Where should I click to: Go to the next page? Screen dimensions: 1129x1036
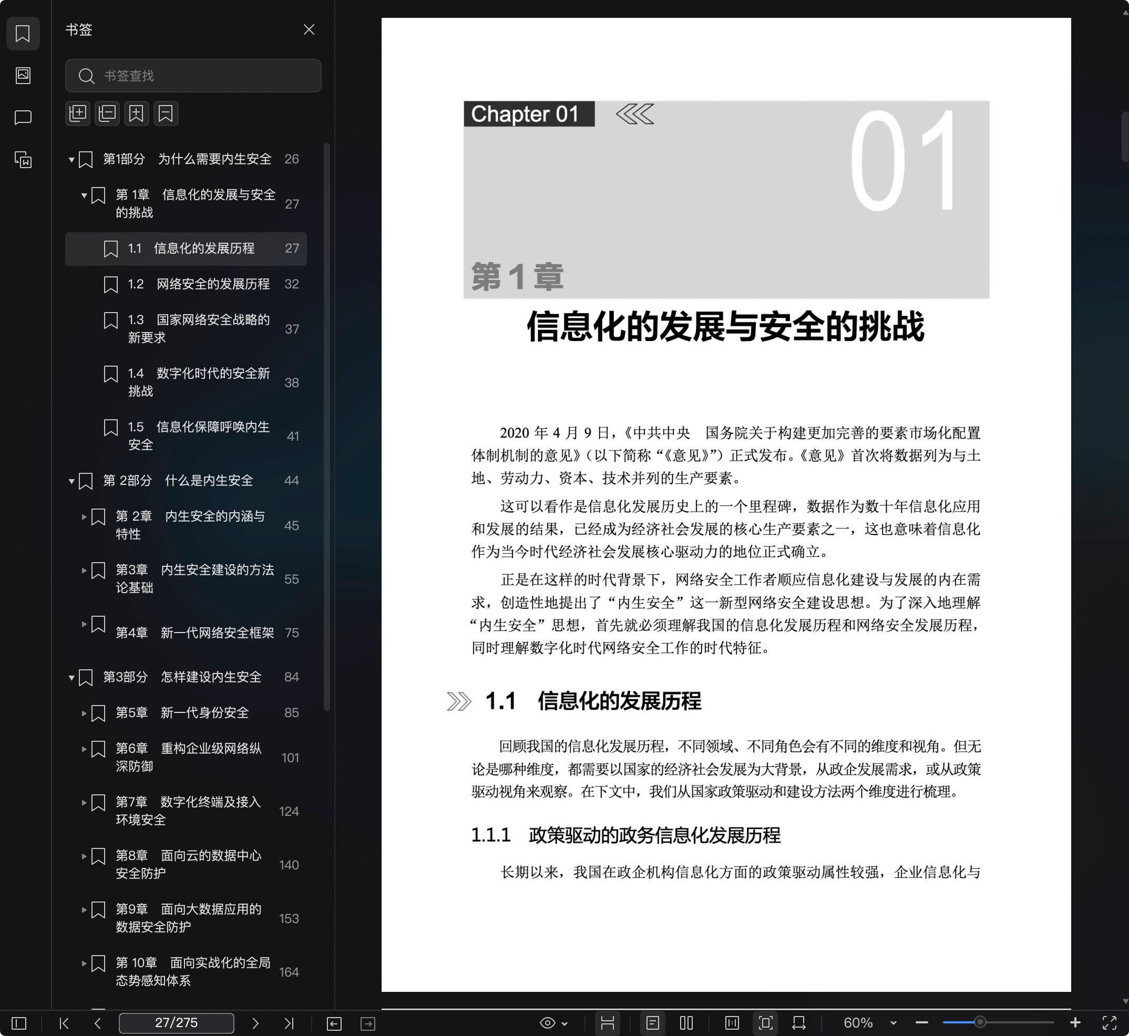[255, 1023]
